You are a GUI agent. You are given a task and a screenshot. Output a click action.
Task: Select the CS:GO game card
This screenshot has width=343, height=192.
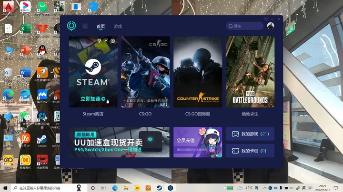point(145,72)
